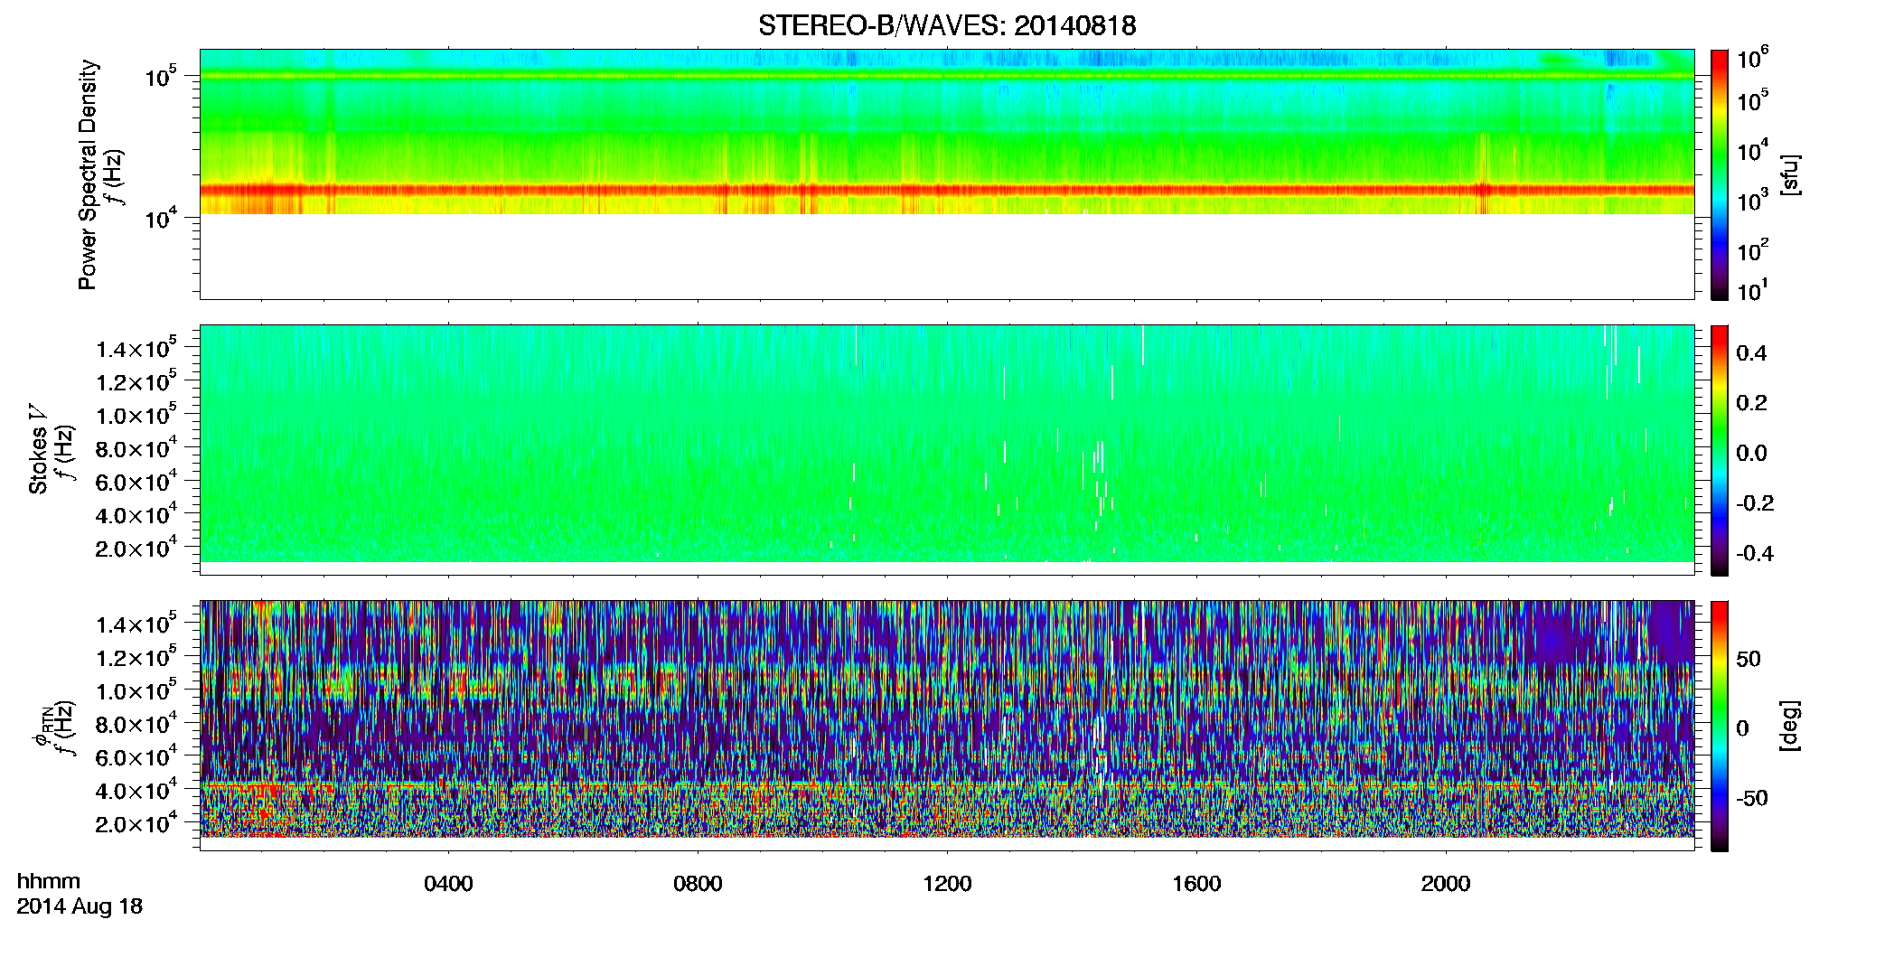Click the 2014 Aug 18 date label
Screen dimensions: 1894x976
(80, 906)
